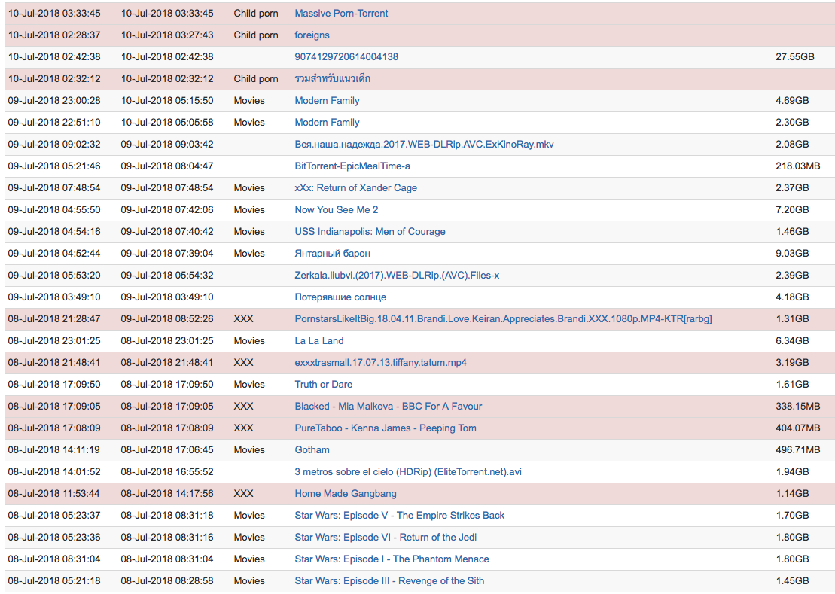Select the 1.46GB size cell
The width and height of the screenshot is (835, 594).
[792, 232]
